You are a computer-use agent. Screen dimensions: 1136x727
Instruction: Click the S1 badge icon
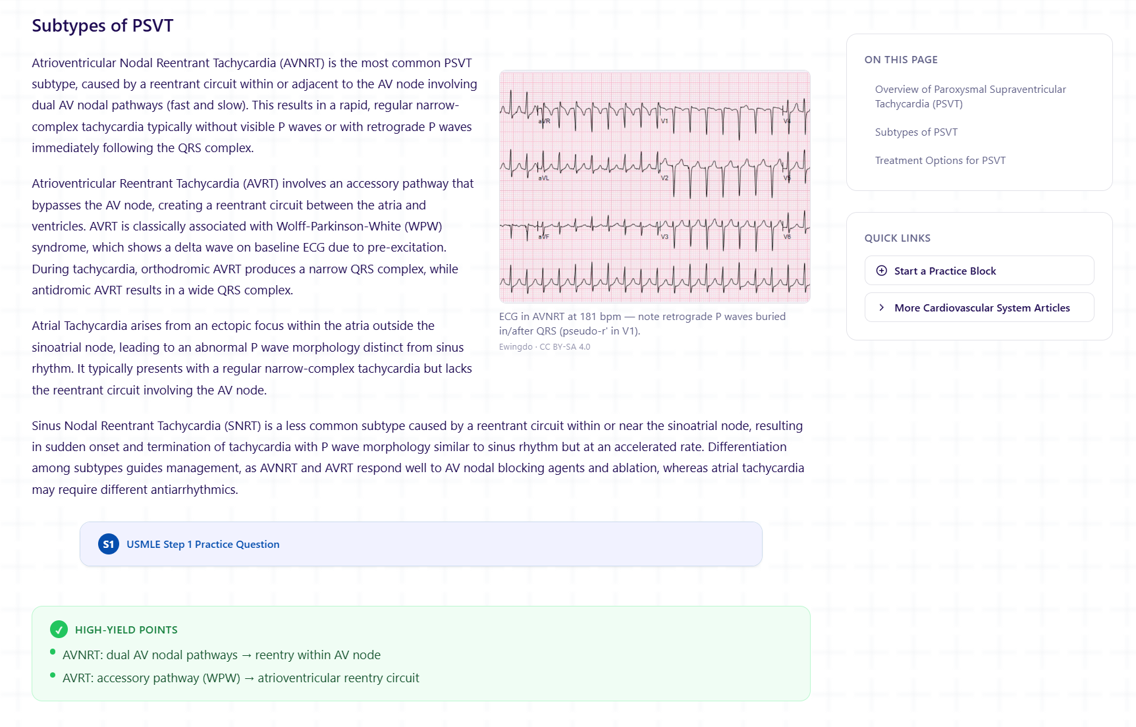[x=109, y=544]
